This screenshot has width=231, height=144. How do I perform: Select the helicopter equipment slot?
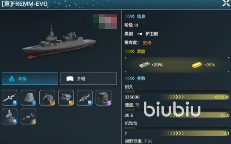85,98
